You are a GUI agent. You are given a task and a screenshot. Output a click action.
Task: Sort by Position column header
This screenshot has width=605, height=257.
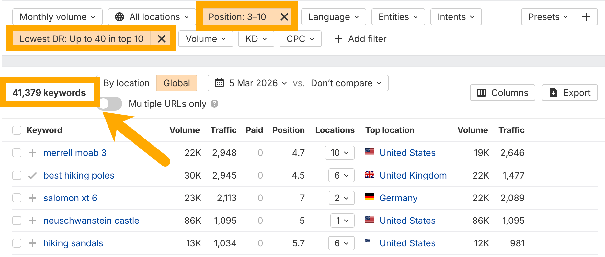288,130
